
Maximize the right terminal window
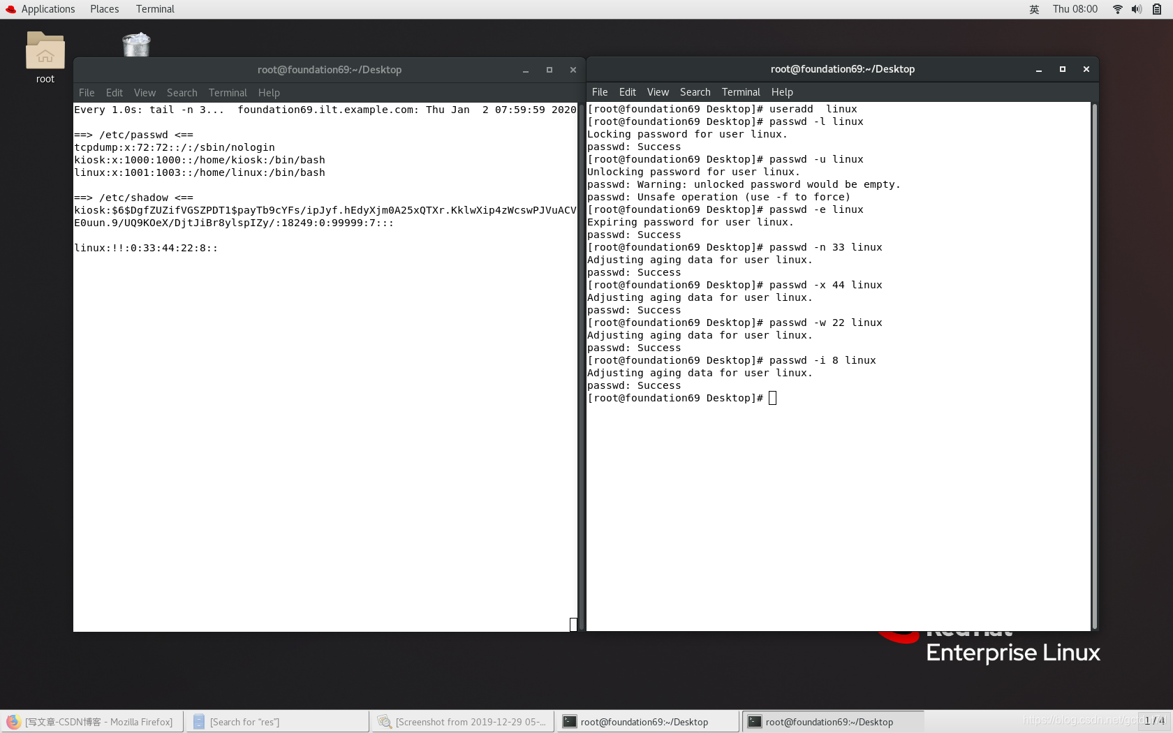[x=1063, y=69]
